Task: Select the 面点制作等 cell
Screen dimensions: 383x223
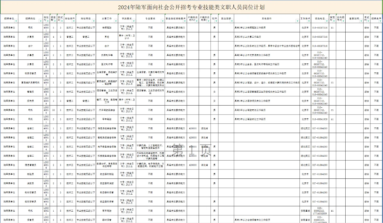Action: 107,64
